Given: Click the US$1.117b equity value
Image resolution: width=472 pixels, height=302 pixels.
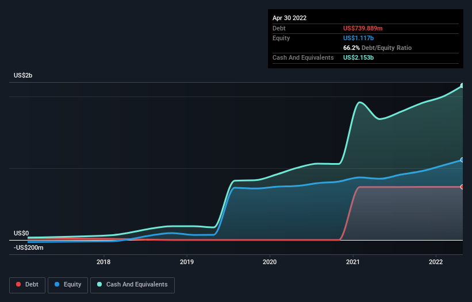Looking at the screenshot, I should [359, 38].
